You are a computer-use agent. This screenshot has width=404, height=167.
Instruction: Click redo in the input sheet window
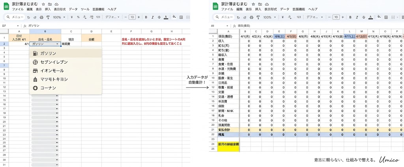tap(35, 17)
